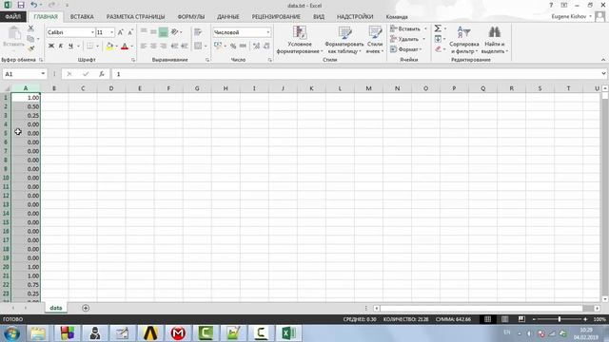Decrease decimal places
The width and height of the screenshot is (609, 342).
(266, 47)
